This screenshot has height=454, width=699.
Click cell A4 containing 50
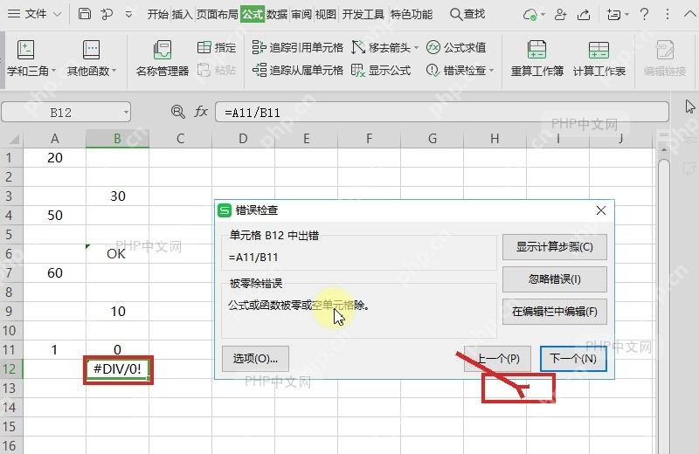coord(54,215)
